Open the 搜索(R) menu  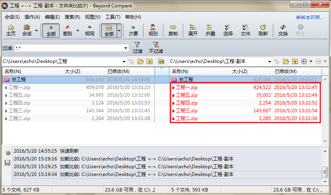[x=72, y=17]
